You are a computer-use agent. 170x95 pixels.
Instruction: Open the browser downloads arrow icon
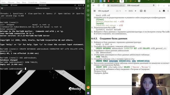[x=169, y=5]
